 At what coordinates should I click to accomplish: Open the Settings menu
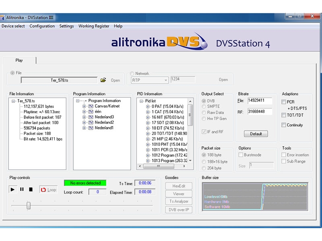[66, 26]
